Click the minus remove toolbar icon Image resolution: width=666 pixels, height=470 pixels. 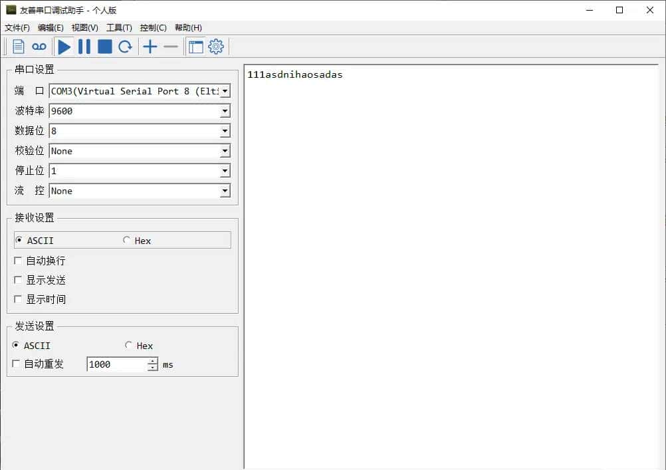coord(171,47)
